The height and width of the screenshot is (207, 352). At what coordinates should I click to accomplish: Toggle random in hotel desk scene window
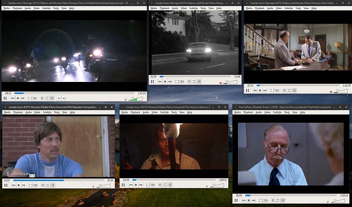pos(294,91)
